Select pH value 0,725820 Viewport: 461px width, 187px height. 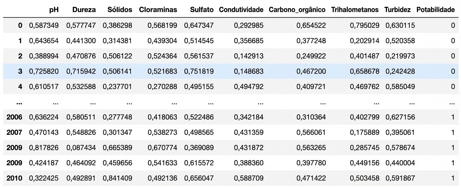coord(44,71)
